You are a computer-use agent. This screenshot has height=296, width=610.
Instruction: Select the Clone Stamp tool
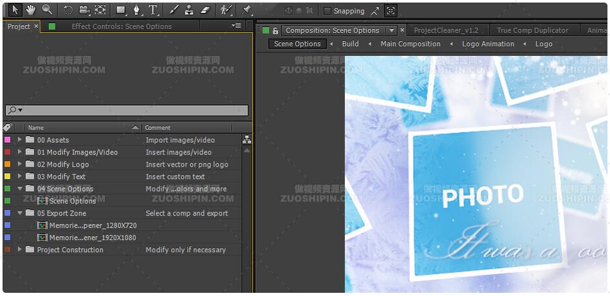[x=189, y=10]
